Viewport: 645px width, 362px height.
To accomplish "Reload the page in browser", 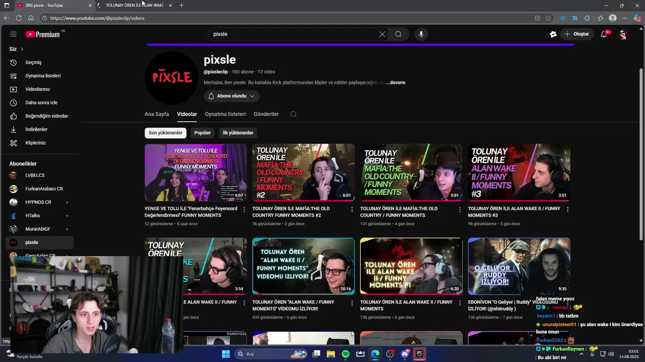I will pos(19,18).
